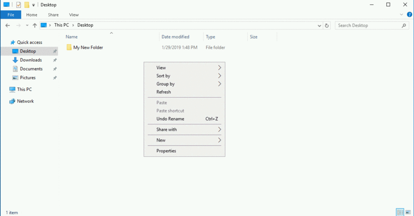Viewport: 414px width, 216px height.
Task: Click Refresh in the context menu
Action: (164, 92)
